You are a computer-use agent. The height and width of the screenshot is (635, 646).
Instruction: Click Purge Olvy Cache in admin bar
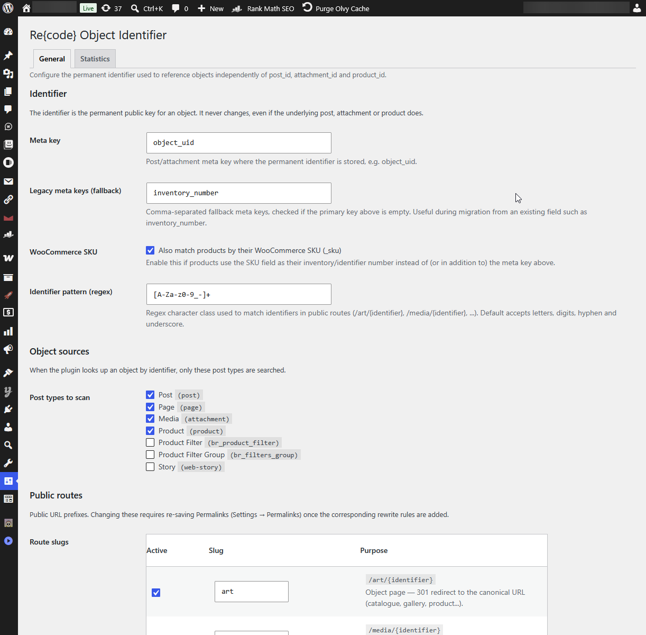pyautogui.click(x=336, y=8)
